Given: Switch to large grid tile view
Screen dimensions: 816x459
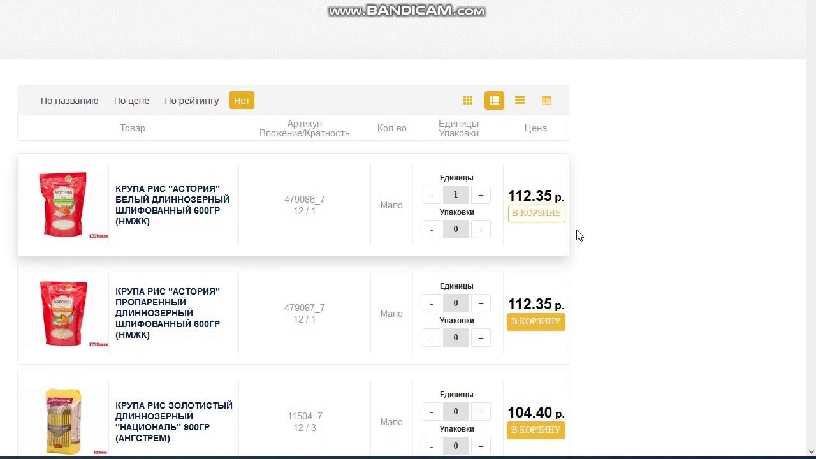Looking at the screenshot, I should pyautogui.click(x=468, y=100).
